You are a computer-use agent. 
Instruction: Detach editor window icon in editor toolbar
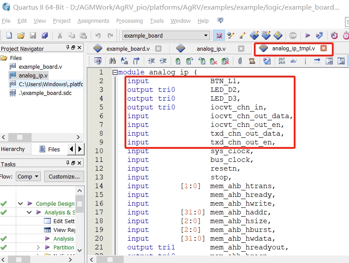(x=98, y=61)
